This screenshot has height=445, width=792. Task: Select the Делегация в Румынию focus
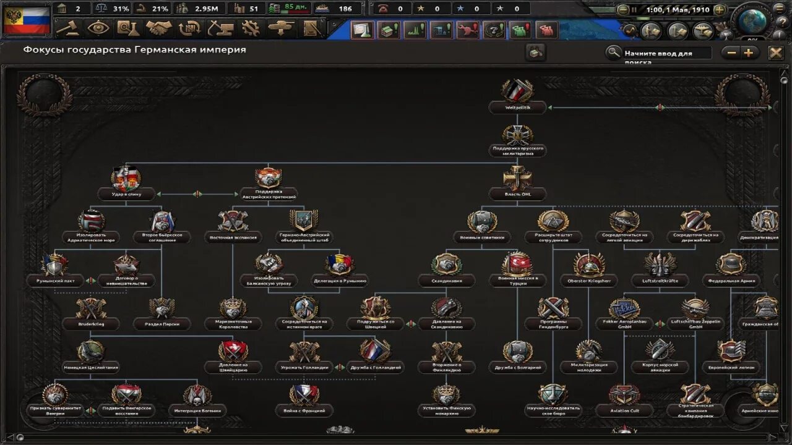(x=340, y=270)
